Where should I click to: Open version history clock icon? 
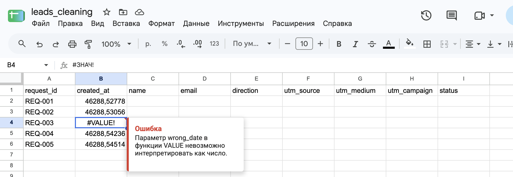pyautogui.click(x=426, y=15)
